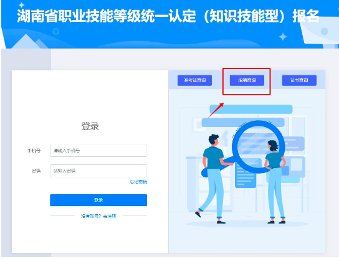Select the 密码 password input box
Viewport: 339px width, 259px height.
click(x=98, y=171)
